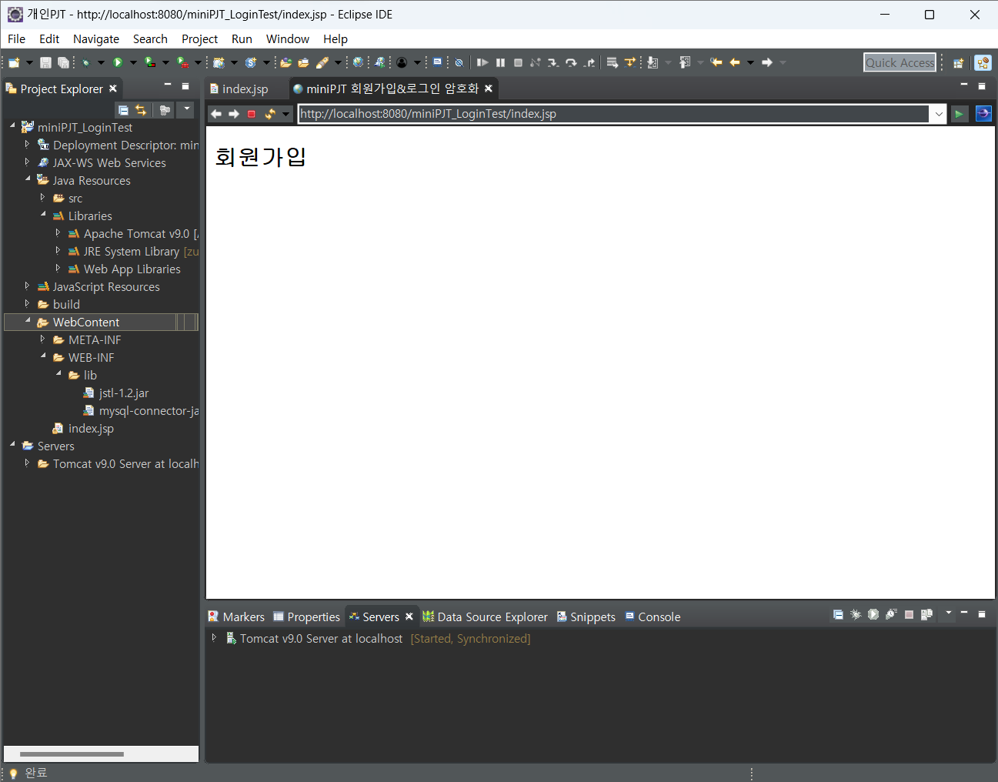Expand the src folder
The height and width of the screenshot is (782, 998).
(42, 197)
